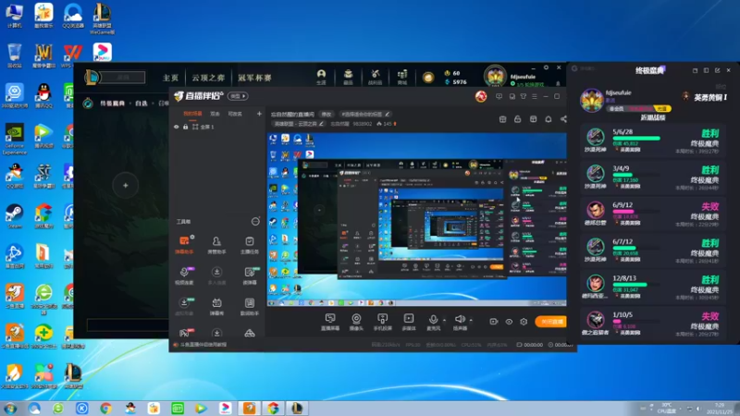
Task: Open the 斗鱼直播伴侣使用教程 link
Action: click(x=203, y=345)
